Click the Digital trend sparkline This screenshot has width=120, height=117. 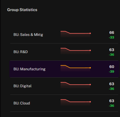76,85
